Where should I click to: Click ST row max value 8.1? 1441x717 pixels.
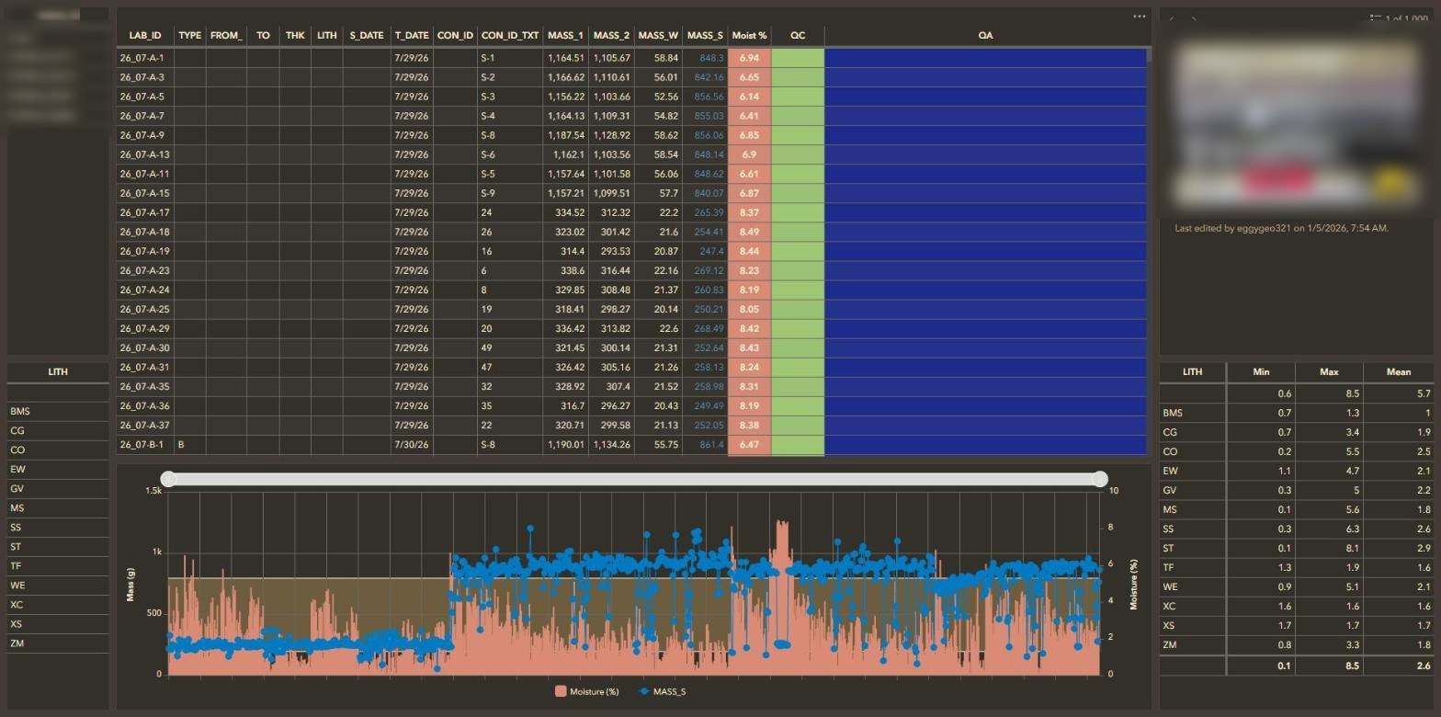point(1329,548)
